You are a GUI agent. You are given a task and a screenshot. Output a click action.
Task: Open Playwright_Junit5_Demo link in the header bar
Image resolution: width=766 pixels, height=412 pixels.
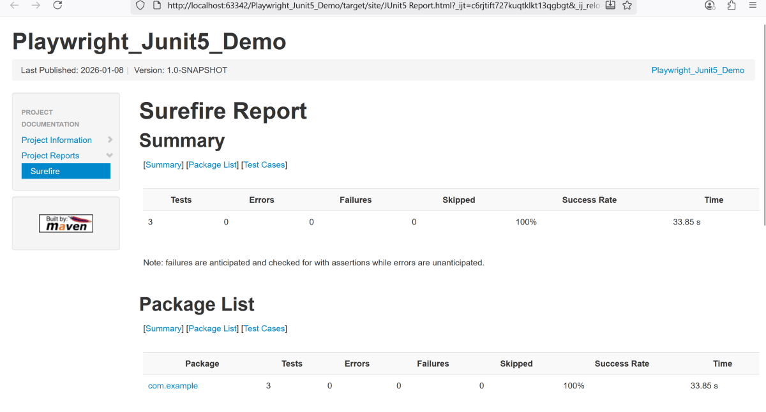(698, 70)
